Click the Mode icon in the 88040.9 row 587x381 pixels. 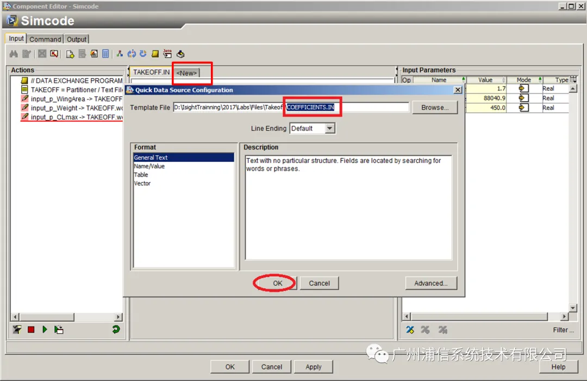pyautogui.click(x=523, y=98)
